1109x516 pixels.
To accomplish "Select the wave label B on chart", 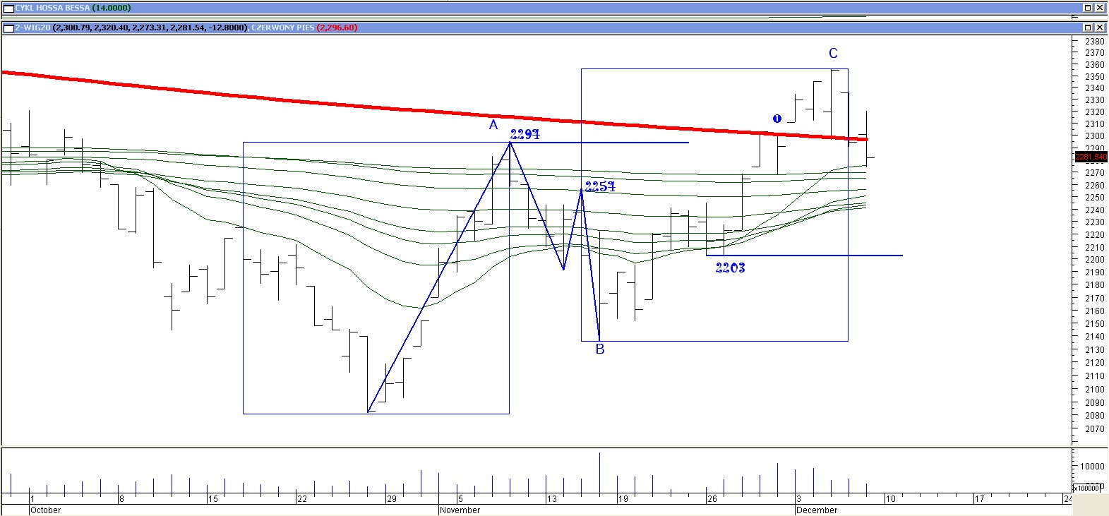I will (600, 349).
